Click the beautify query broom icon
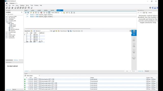Image resolution: width=163 pixels, height=91 pixels. (67, 13)
